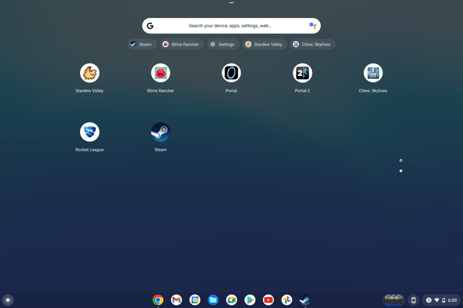Select the Settings suggestion chip
The height and width of the screenshot is (308, 463).
click(222, 44)
